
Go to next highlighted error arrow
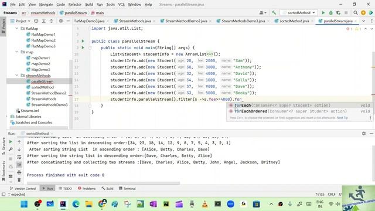pyautogui.click(x=371, y=29)
